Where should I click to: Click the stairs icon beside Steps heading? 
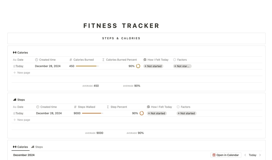(x=15, y=100)
